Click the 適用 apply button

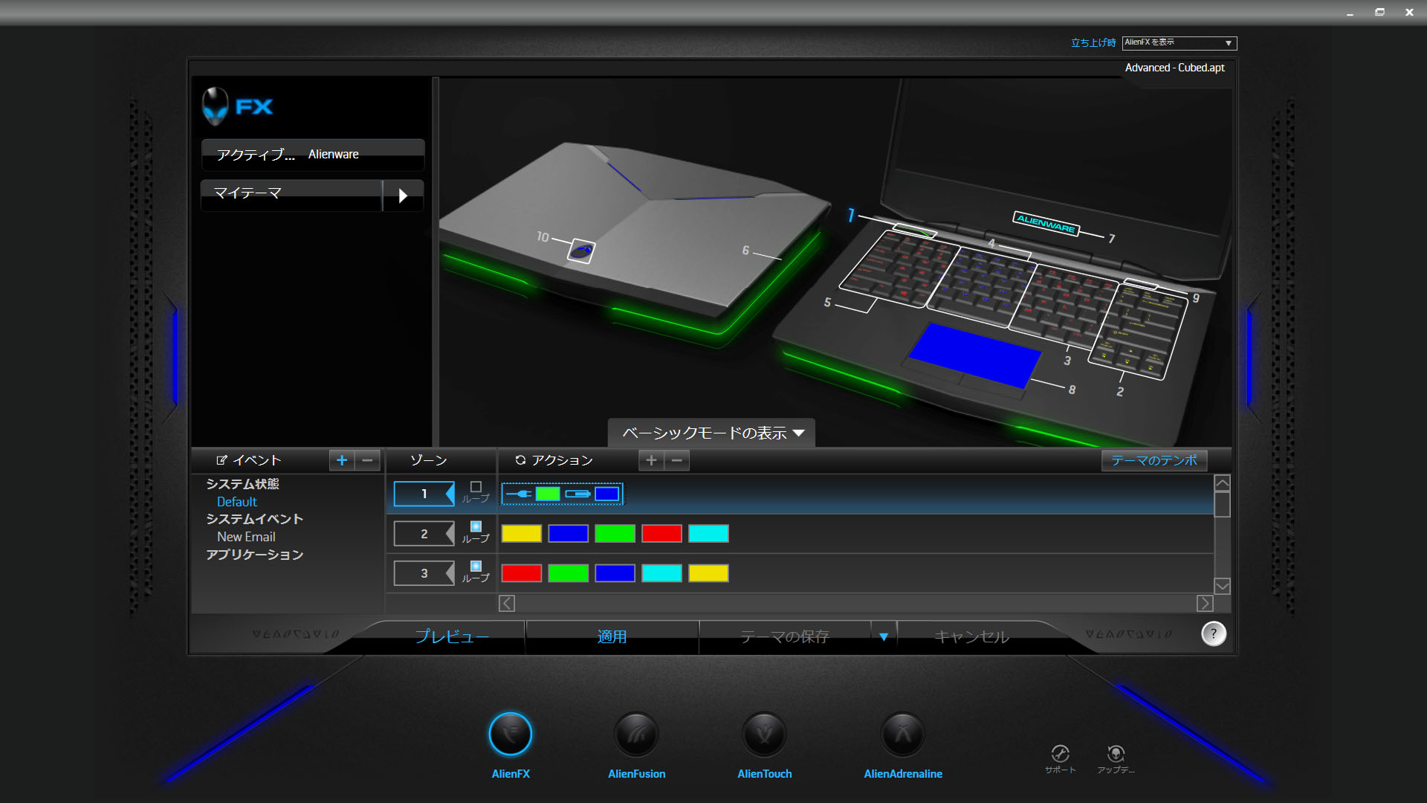pos(612,636)
